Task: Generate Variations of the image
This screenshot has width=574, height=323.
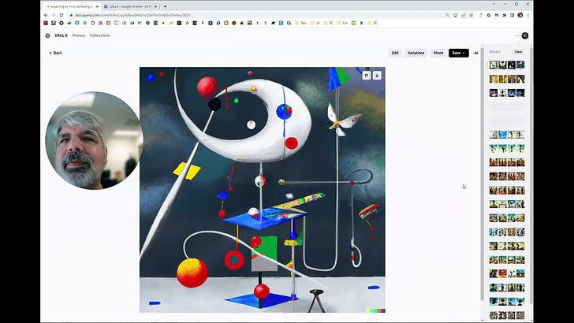Action: pyautogui.click(x=416, y=53)
